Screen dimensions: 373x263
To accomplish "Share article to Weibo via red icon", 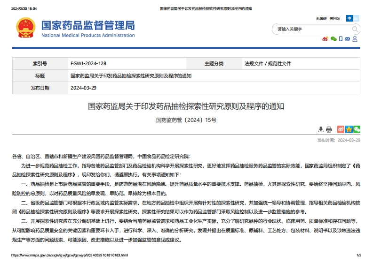I will point(341,129).
